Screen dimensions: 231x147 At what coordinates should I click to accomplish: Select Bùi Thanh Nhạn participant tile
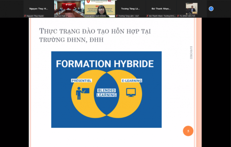point(161,9)
